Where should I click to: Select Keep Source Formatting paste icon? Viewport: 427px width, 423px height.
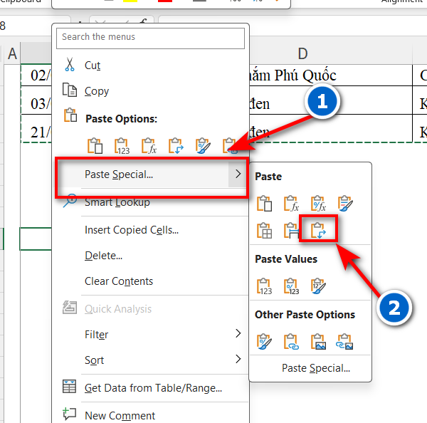pyautogui.click(x=345, y=204)
